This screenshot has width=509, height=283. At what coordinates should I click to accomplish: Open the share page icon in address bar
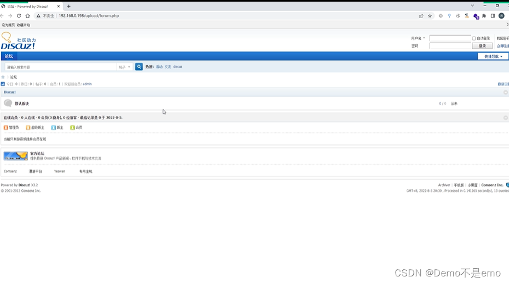click(x=421, y=15)
